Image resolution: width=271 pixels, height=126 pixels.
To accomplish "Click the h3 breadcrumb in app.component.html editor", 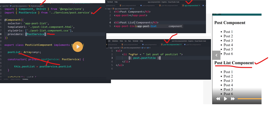I will [133, 9].
